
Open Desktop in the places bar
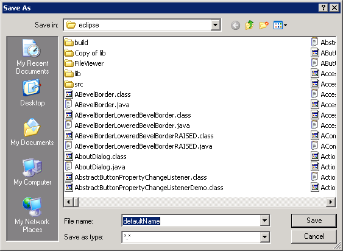[x=32, y=93]
